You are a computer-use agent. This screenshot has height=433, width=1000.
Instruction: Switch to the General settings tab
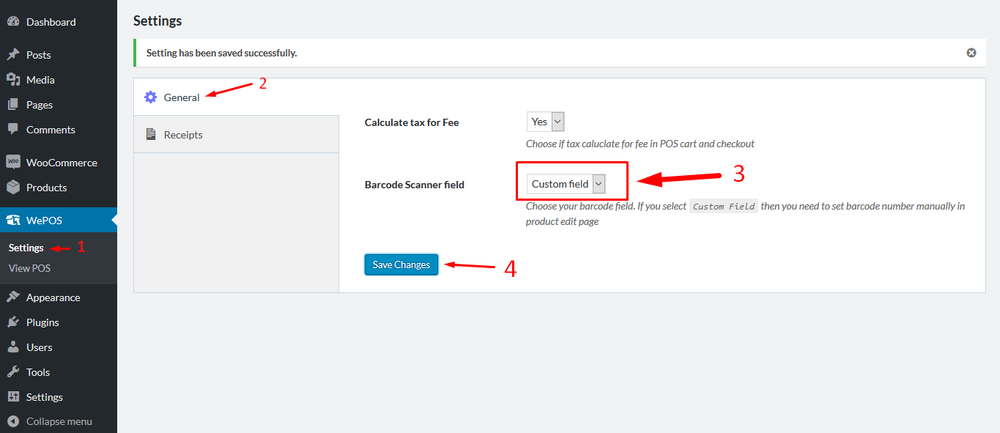[182, 97]
